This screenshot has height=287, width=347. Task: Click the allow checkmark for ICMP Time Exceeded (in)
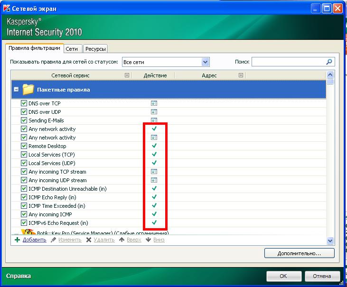[x=154, y=205]
